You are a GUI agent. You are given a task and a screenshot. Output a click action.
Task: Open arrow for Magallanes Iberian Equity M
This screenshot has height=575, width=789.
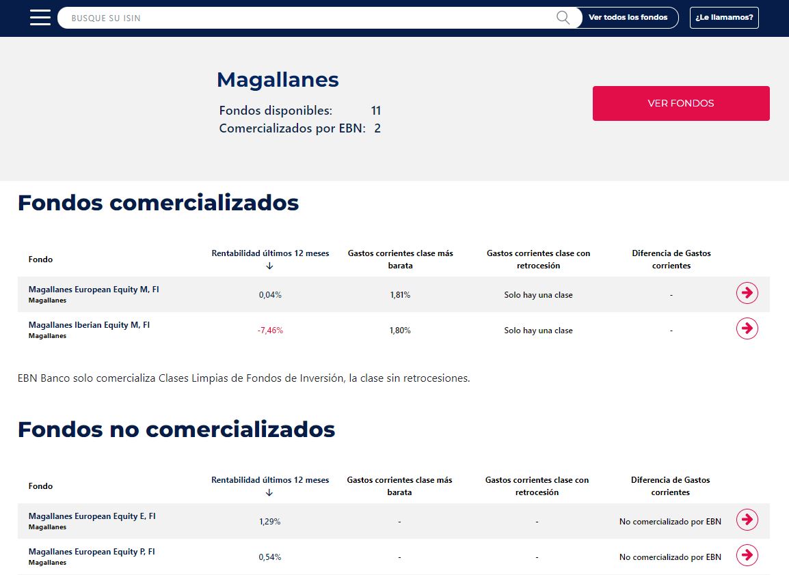click(747, 328)
